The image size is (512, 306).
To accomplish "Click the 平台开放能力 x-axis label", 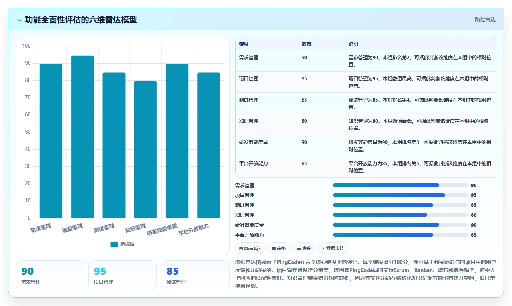I will (194, 230).
